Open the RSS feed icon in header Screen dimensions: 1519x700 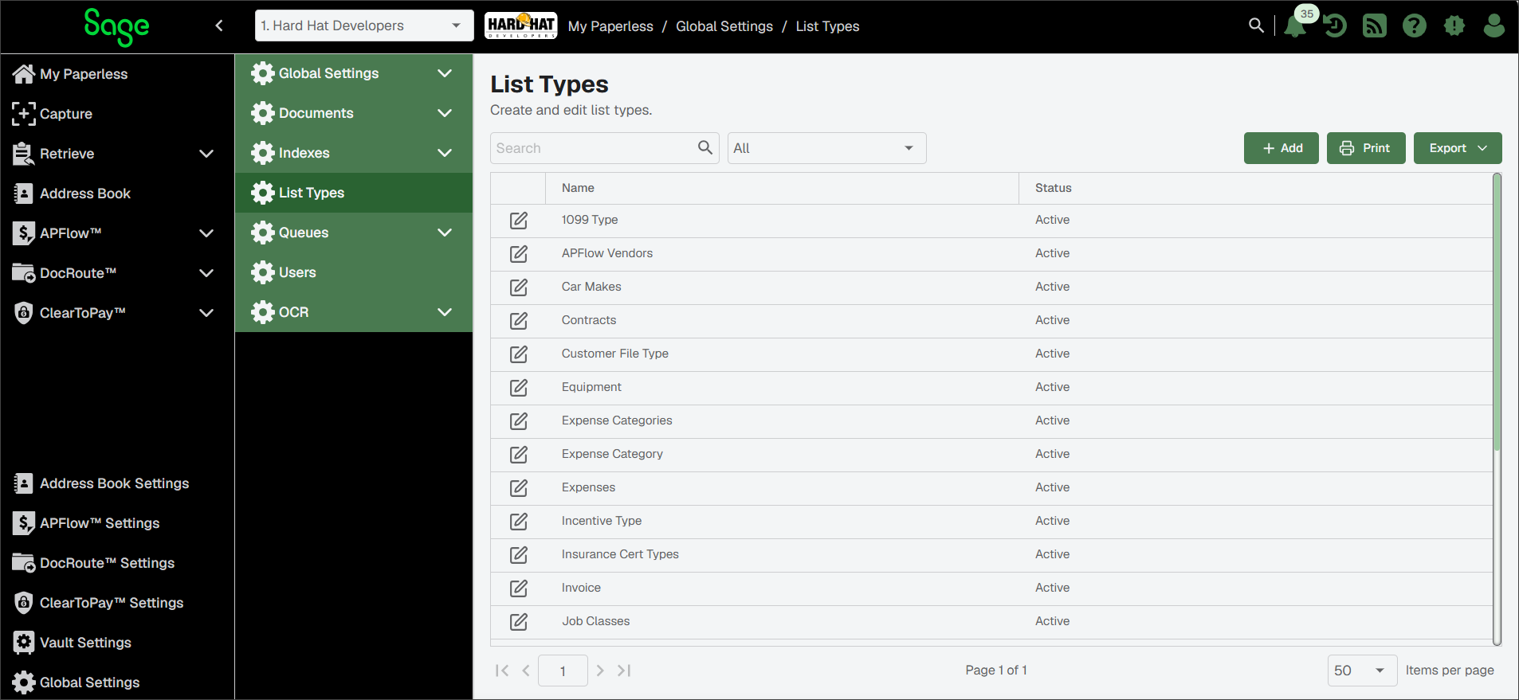click(1375, 26)
